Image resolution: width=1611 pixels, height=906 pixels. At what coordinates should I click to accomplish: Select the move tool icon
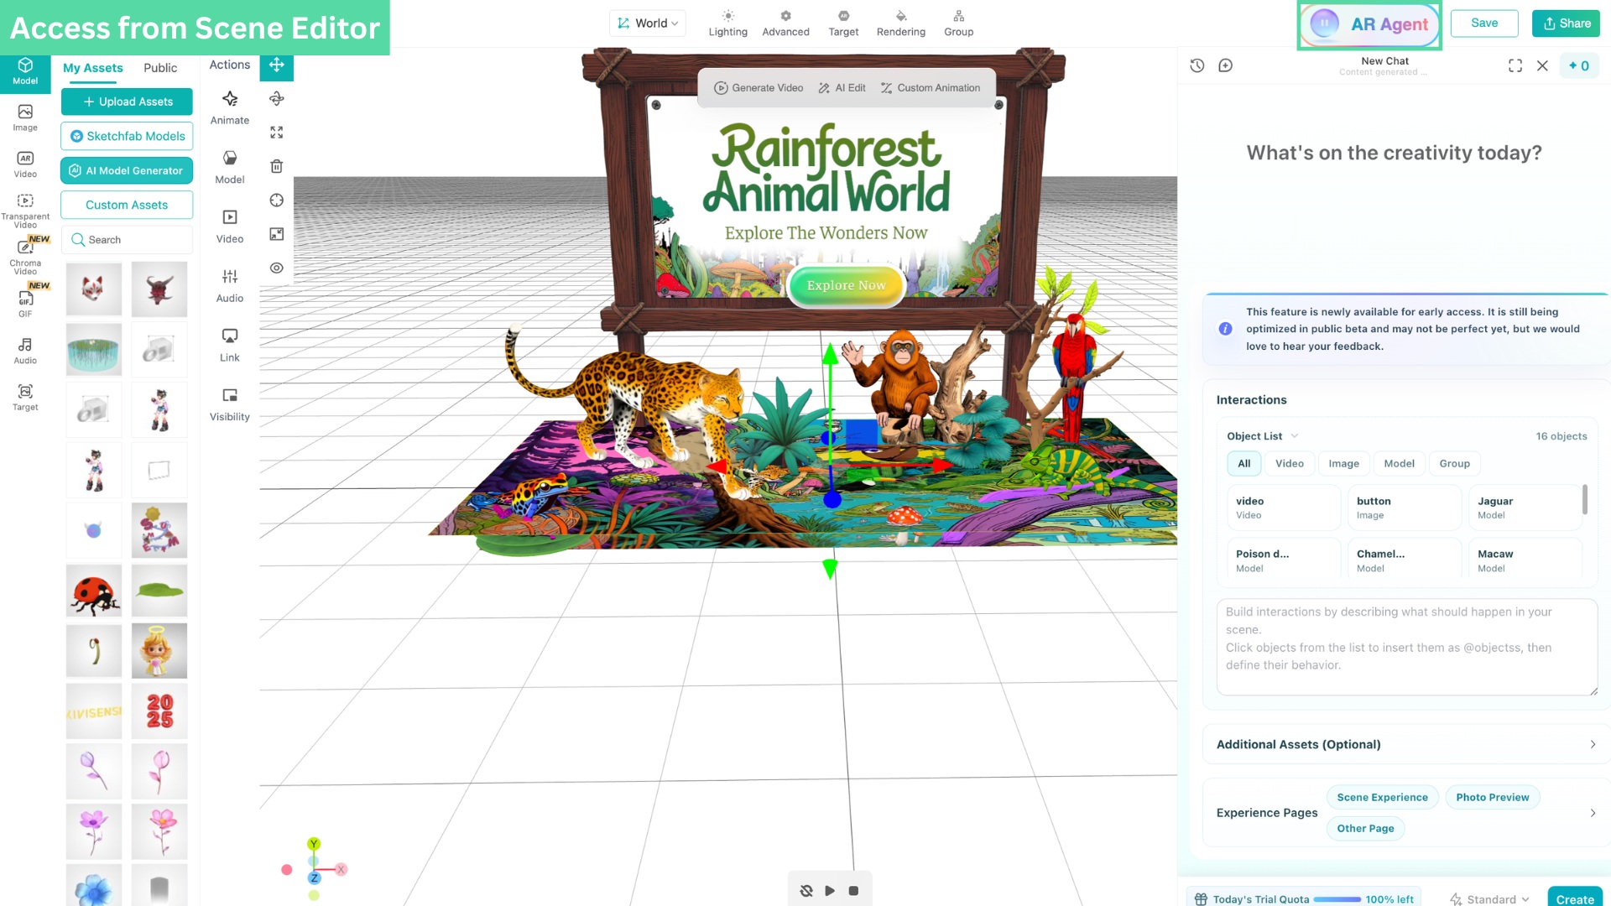[x=277, y=65]
